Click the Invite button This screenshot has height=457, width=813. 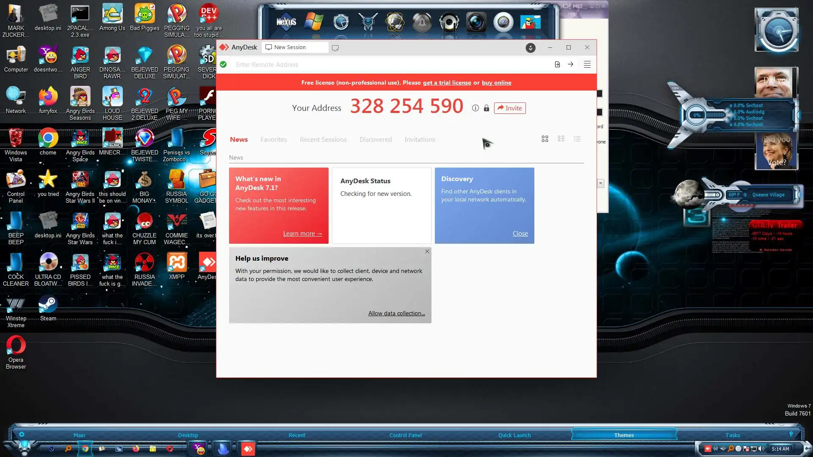(509, 108)
